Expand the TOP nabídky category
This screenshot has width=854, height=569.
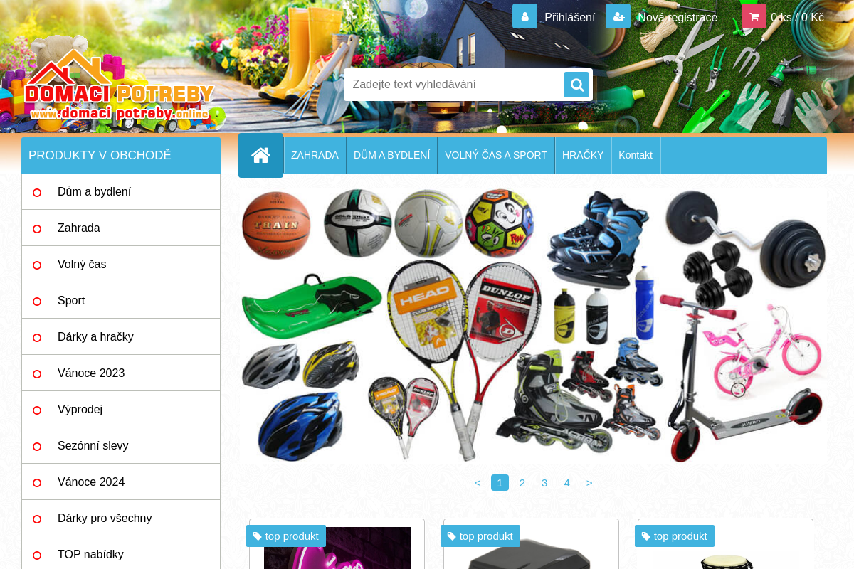90,554
